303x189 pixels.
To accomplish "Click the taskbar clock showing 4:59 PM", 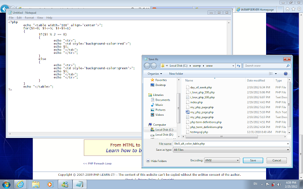I will 291,185.
